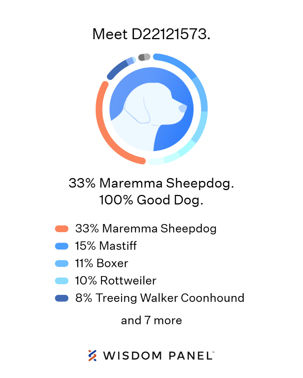Click the gray segment atop the breed ring

tap(144, 57)
